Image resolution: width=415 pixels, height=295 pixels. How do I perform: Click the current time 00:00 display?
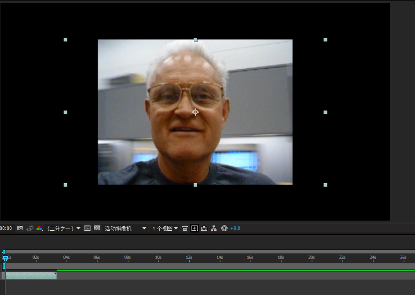[6, 229]
